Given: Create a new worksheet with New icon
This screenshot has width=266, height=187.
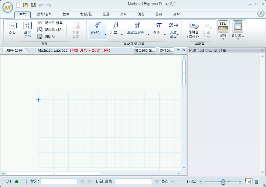Looking at the screenshot, I should tap(18, 5).
